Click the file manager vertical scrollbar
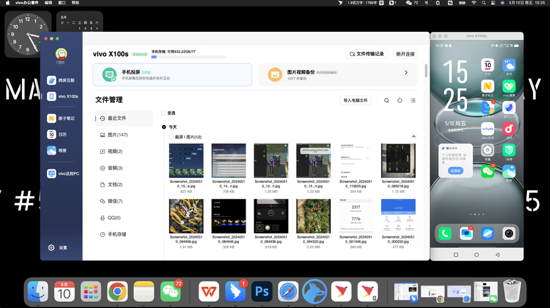Viewport: 550px width, 308px height. pyautogui.click(x=426, y=71)
